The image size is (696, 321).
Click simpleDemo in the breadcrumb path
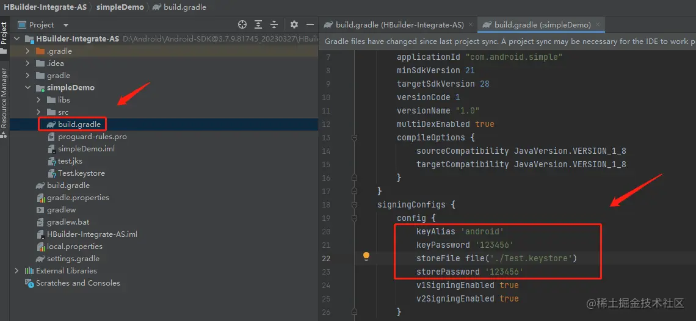pyautogui.click(x=119, y=7)
